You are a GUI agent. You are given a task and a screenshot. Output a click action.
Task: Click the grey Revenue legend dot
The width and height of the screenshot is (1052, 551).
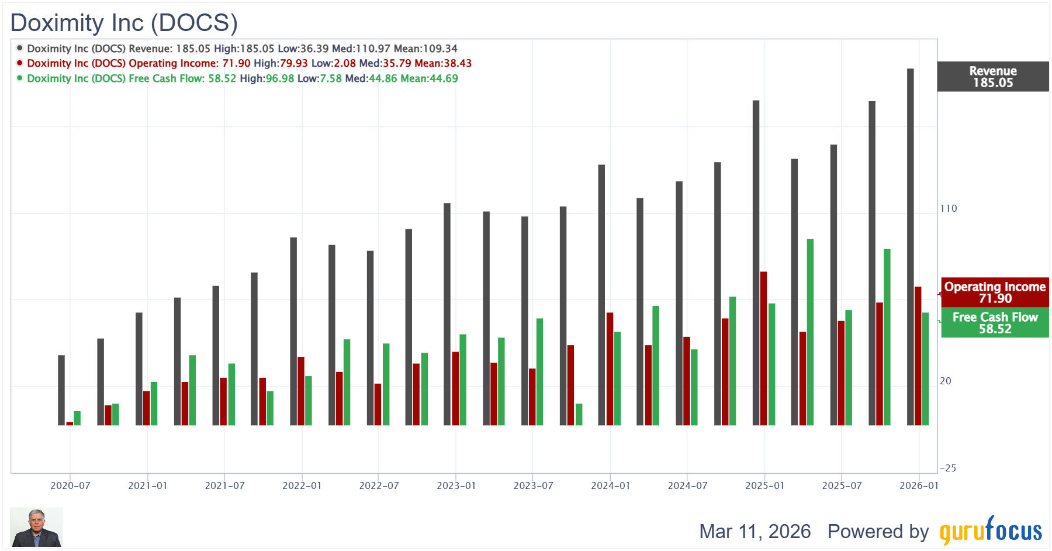point(20,48)
